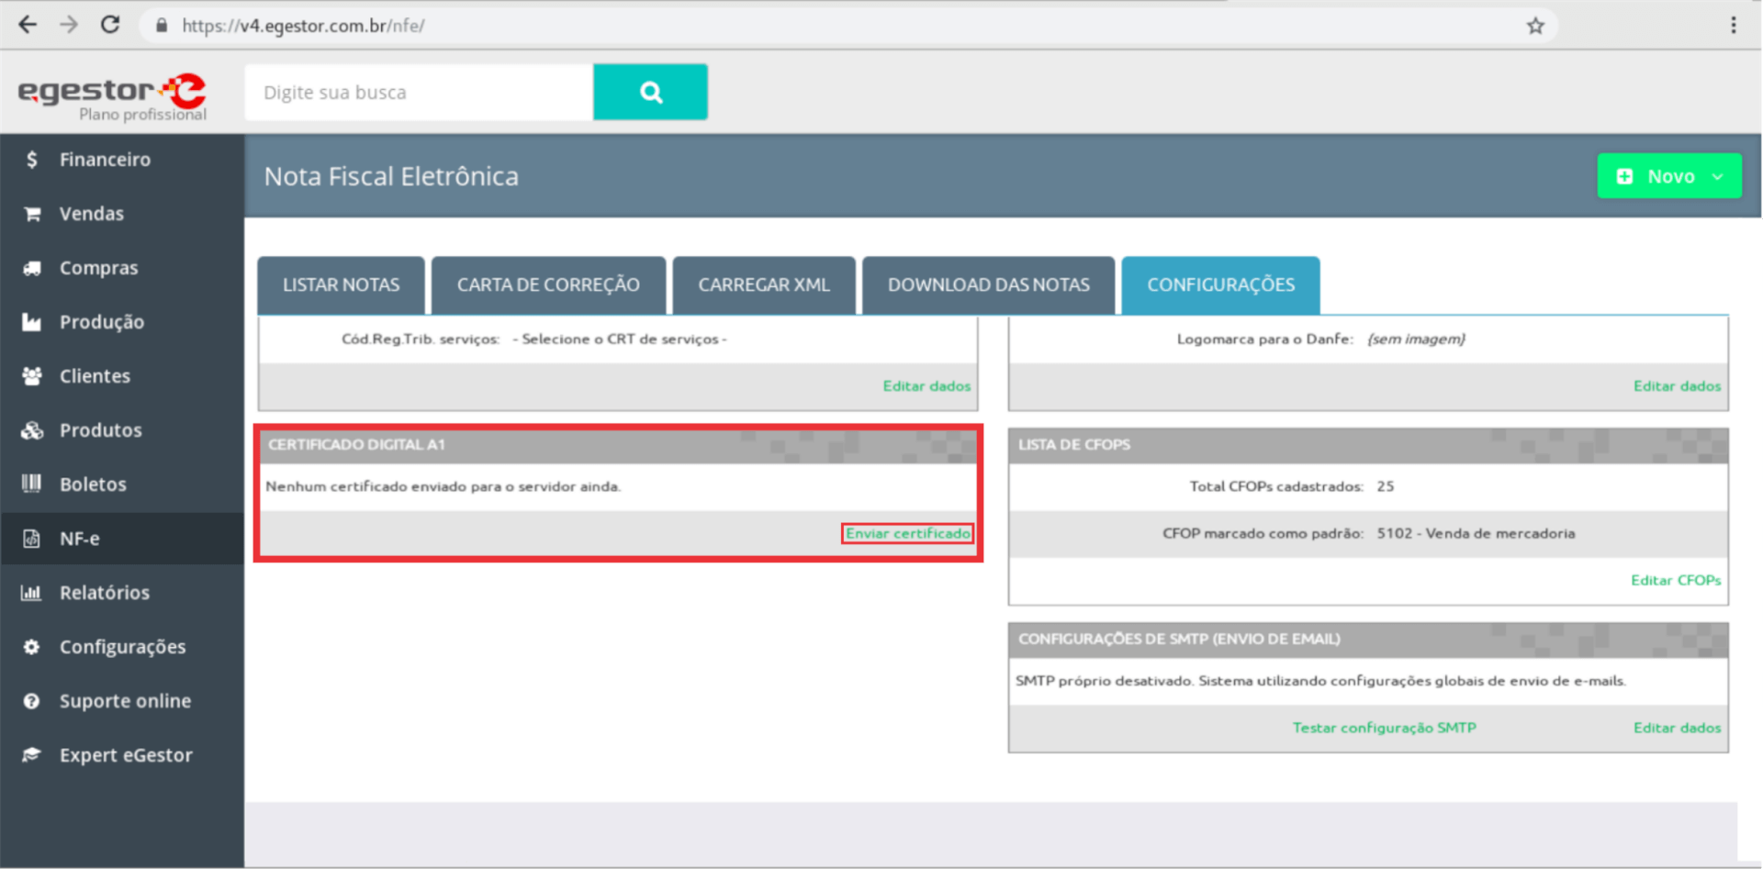This screenshot has width=1763, height=869.
Task: Click the 'Total CFOPs cadastrados:' label
Action: 1276,487
